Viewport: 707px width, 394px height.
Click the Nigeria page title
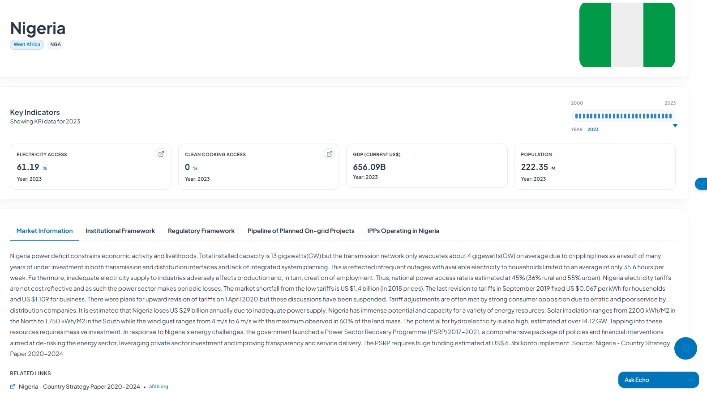(38, 28)
